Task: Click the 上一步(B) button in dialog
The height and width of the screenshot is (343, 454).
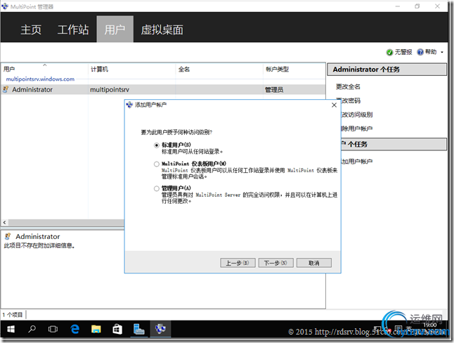Action: [x=238, y=263]
